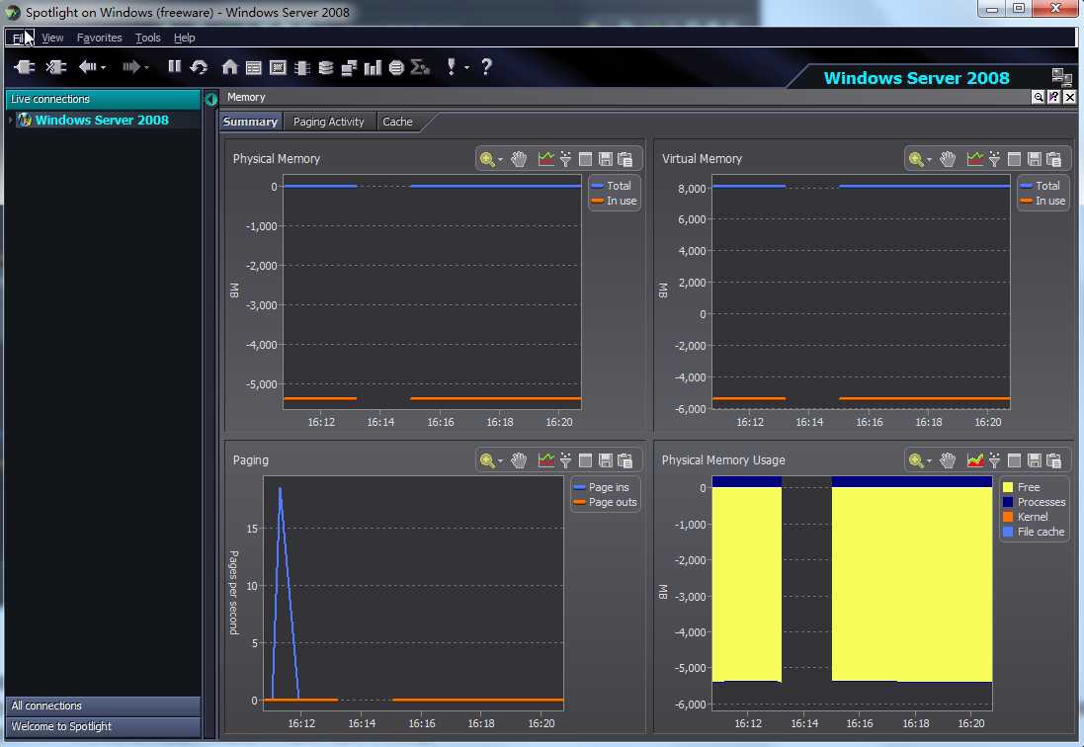
Task: Click the zoom magnifier icon on Paging chart
Action: [x=487, y=460]
